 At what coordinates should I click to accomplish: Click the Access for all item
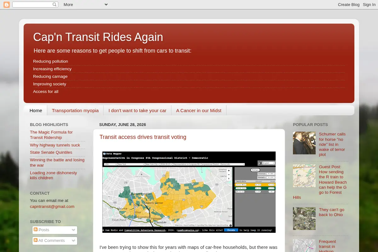click(x=46, y=91)
